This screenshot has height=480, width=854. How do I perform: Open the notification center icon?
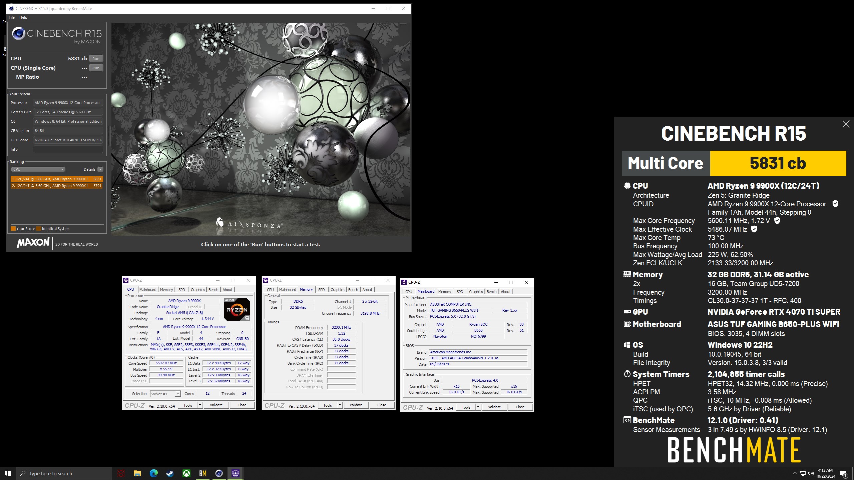pos(843,473)
